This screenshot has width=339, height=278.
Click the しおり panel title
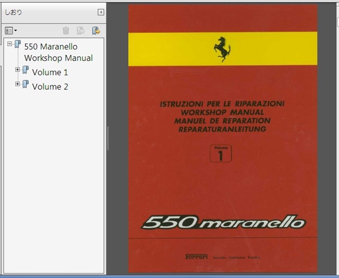pyautogui.click(x=14, y=12)
